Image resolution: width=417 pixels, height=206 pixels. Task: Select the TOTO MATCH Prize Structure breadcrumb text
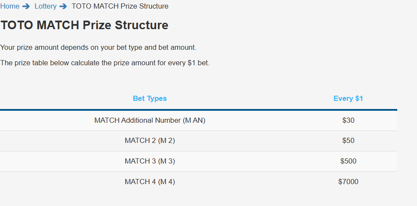pos(120,6)
